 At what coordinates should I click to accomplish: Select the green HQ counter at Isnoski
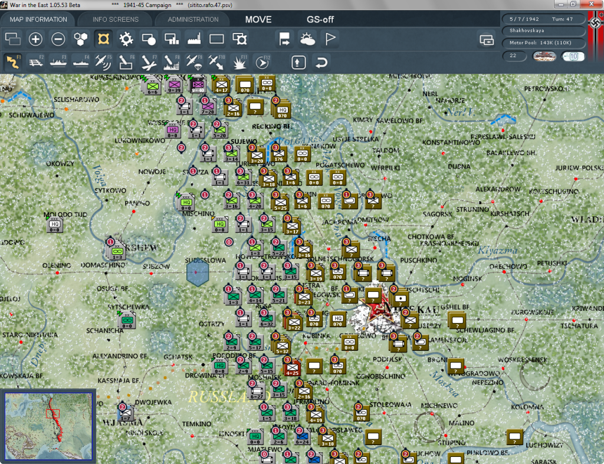pyautogui.click(x=255, y=437)
